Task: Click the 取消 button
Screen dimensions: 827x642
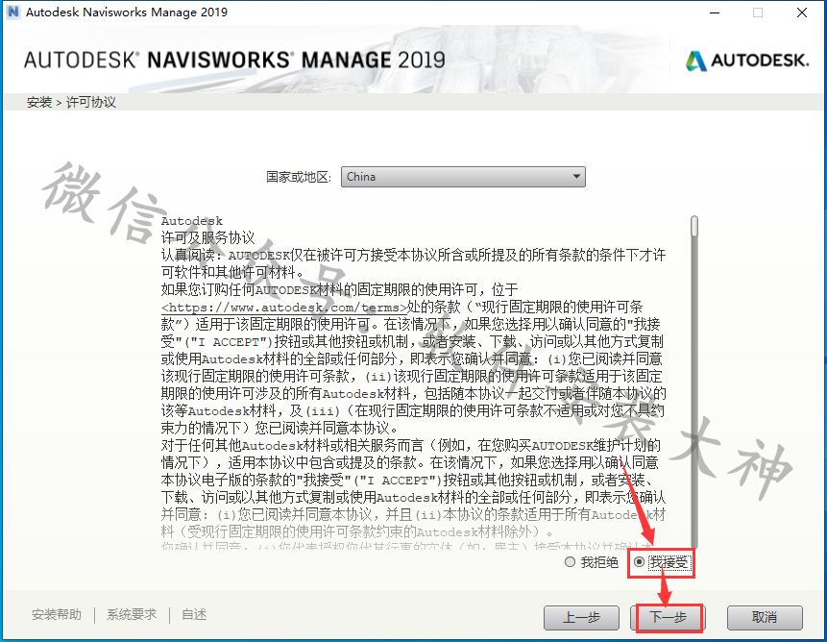Action: pos(765,617)
